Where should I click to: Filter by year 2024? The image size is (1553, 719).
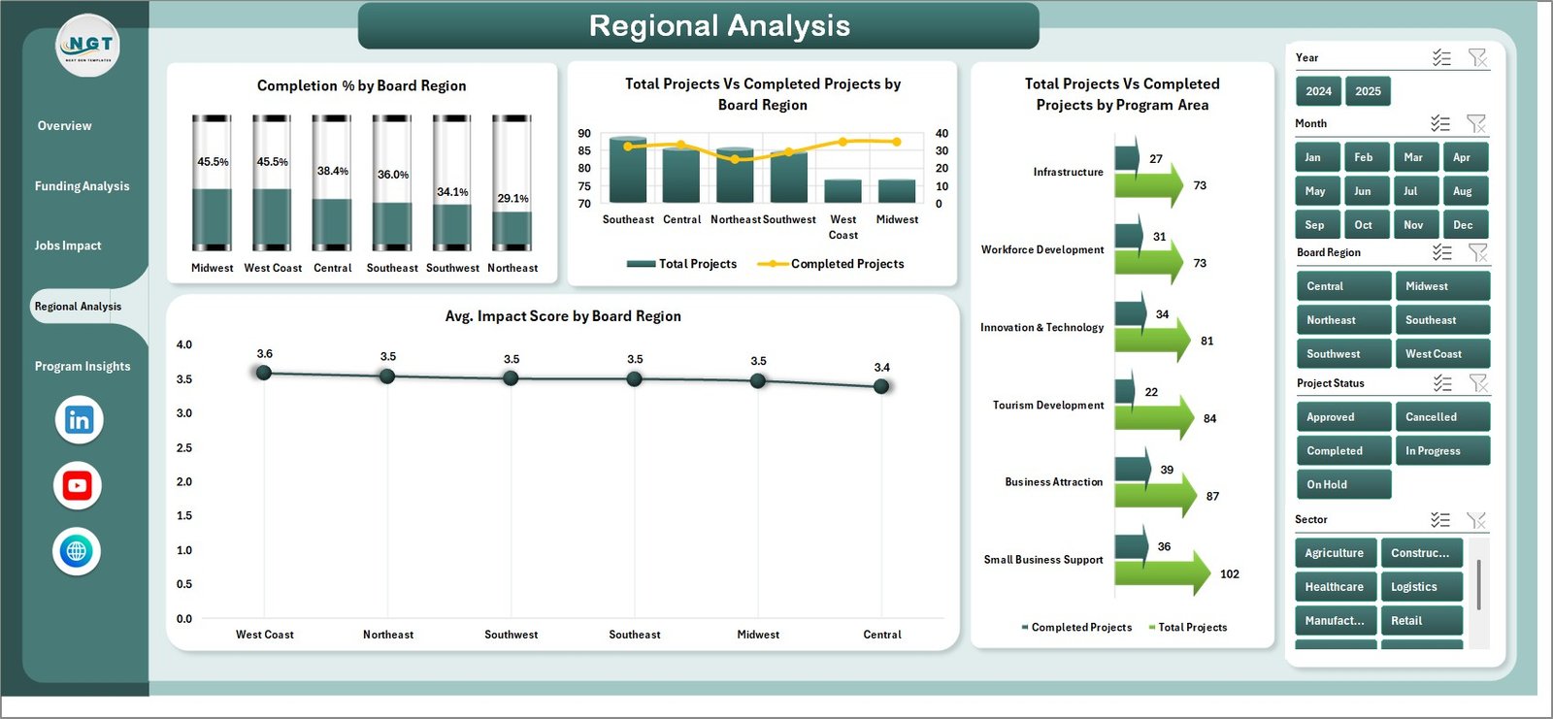[x=1319, y=91]
